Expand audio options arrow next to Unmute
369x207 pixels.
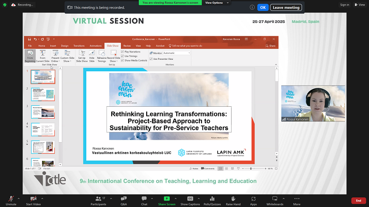click(18, 196)
